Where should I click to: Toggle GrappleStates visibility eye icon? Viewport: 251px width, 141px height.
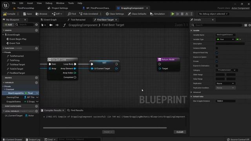pos(37,102)
